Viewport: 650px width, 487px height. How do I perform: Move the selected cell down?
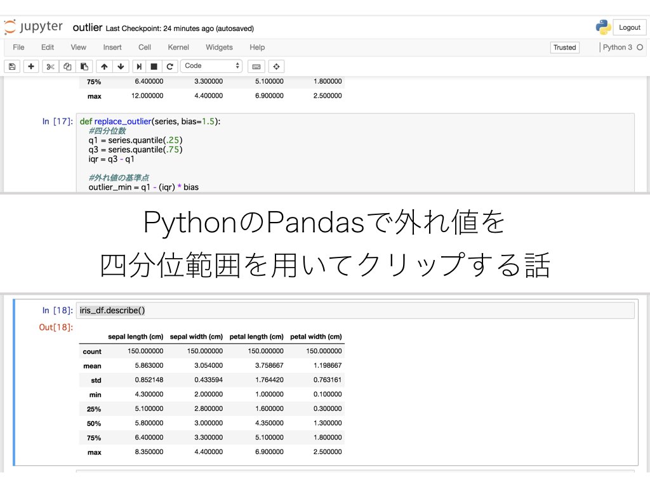point(121,66)
